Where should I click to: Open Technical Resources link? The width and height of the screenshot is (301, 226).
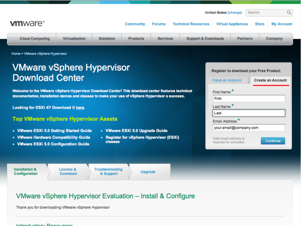click(191, 24)
